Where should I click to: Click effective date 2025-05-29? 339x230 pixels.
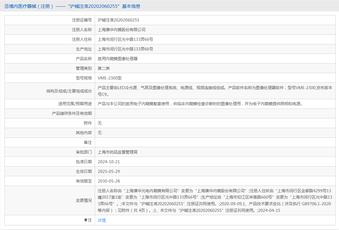[x=109, y=171]
